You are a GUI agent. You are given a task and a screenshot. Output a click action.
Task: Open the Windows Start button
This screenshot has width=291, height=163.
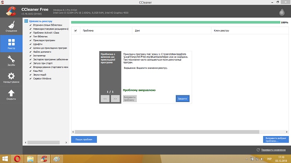5,159
